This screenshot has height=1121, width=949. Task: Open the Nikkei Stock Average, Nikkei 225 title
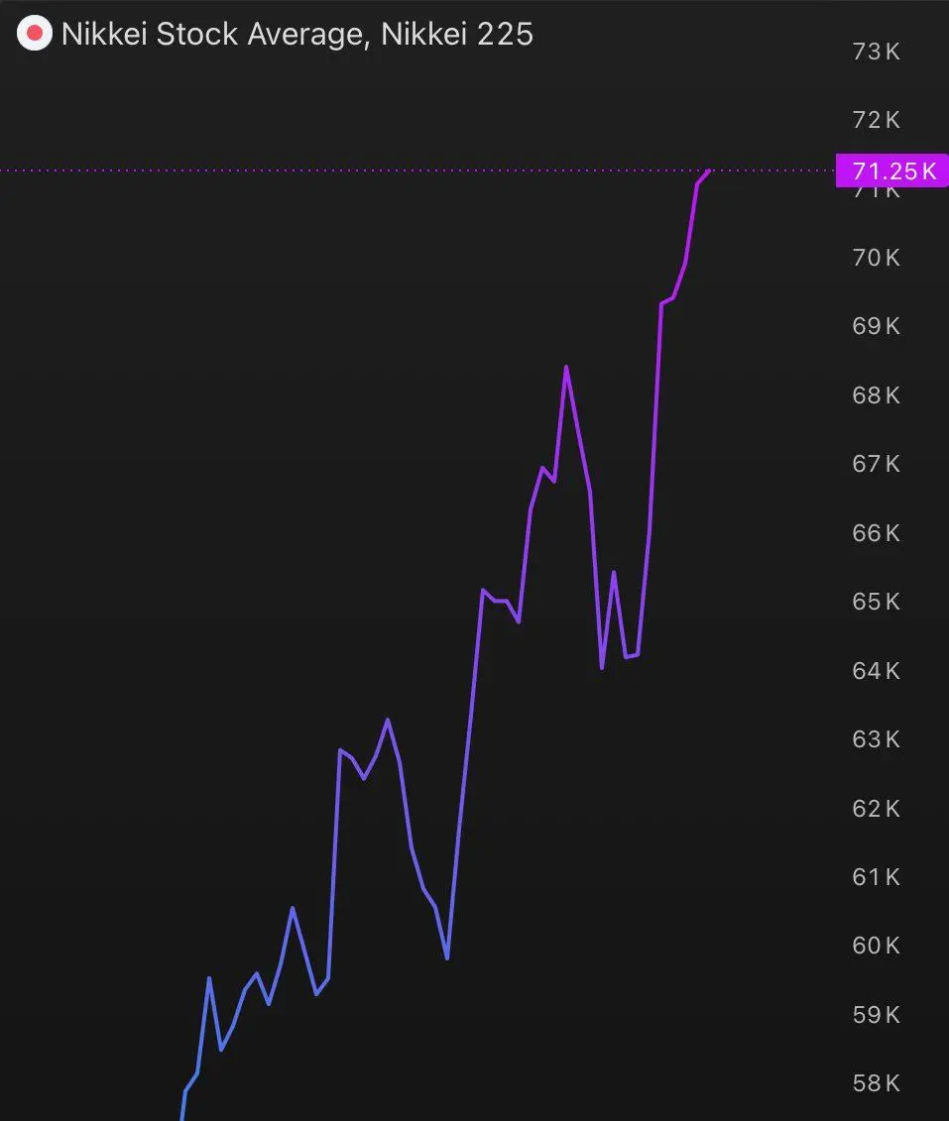pos(297,35)
